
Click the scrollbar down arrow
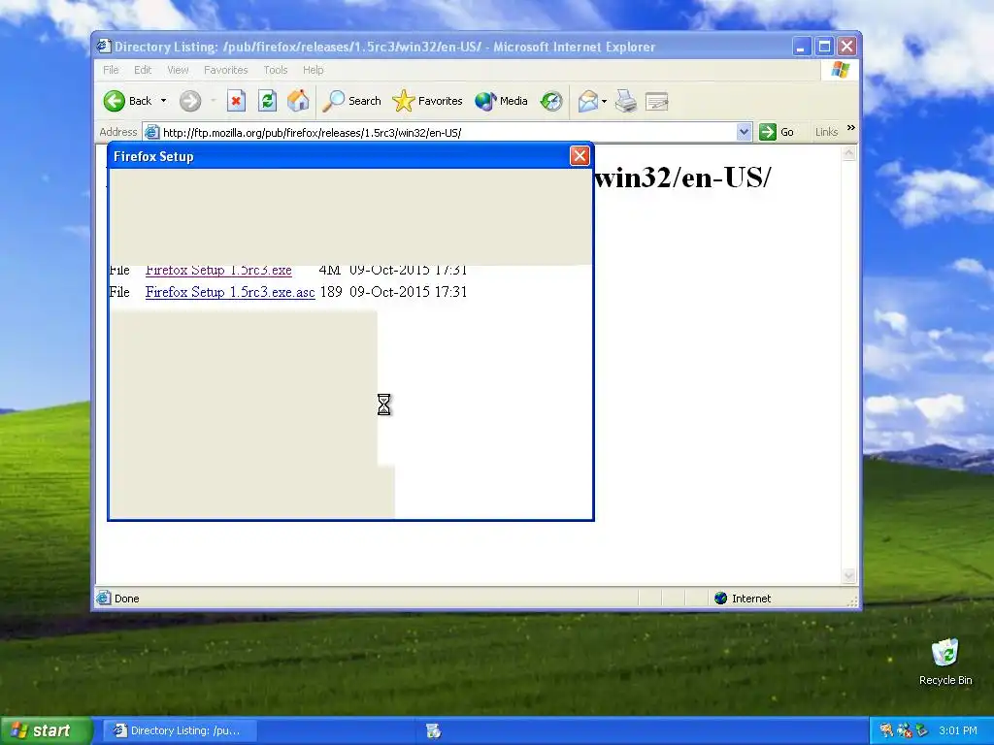tap(848, 576)
